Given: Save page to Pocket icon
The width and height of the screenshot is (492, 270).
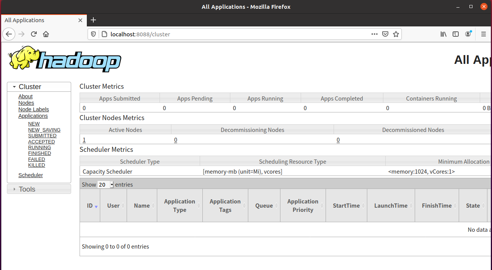Looking at the screenshot, I should pyautogui.click(x=385, y=34).
